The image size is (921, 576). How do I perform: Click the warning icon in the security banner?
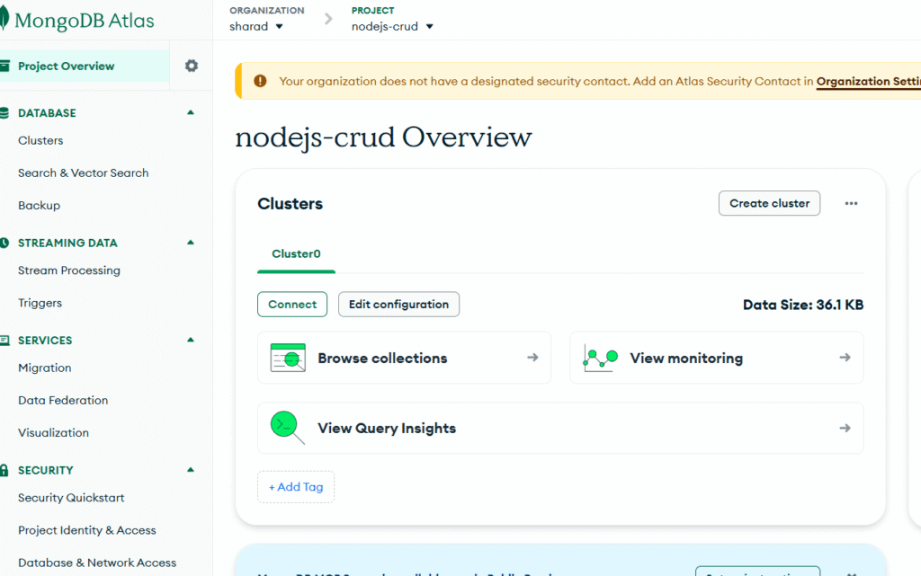click(260, 80)
